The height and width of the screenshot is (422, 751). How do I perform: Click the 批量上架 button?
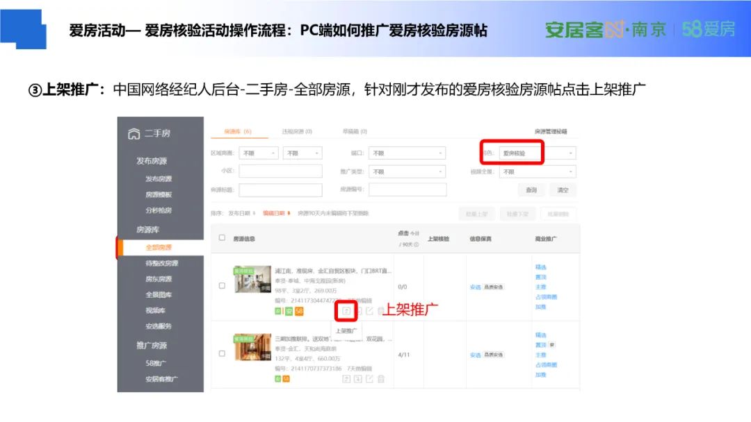[x=477, y=214]
